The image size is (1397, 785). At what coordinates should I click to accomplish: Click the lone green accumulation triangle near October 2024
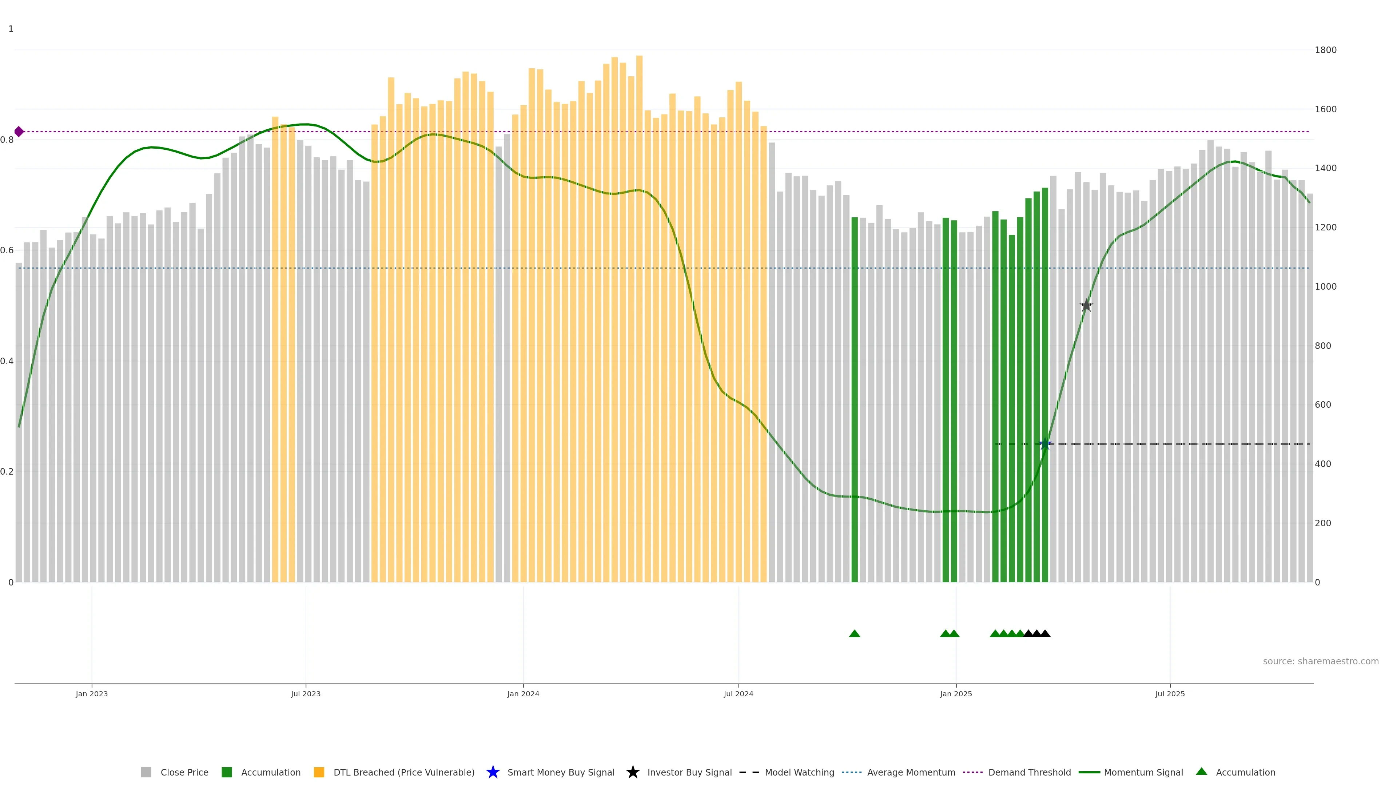point(854,633)
